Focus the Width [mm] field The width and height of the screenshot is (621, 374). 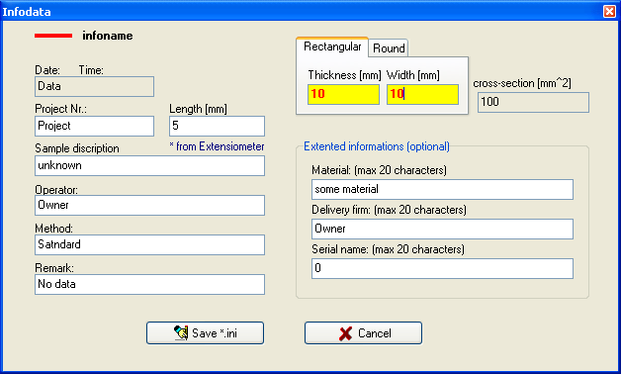click(x=422, y=94)
